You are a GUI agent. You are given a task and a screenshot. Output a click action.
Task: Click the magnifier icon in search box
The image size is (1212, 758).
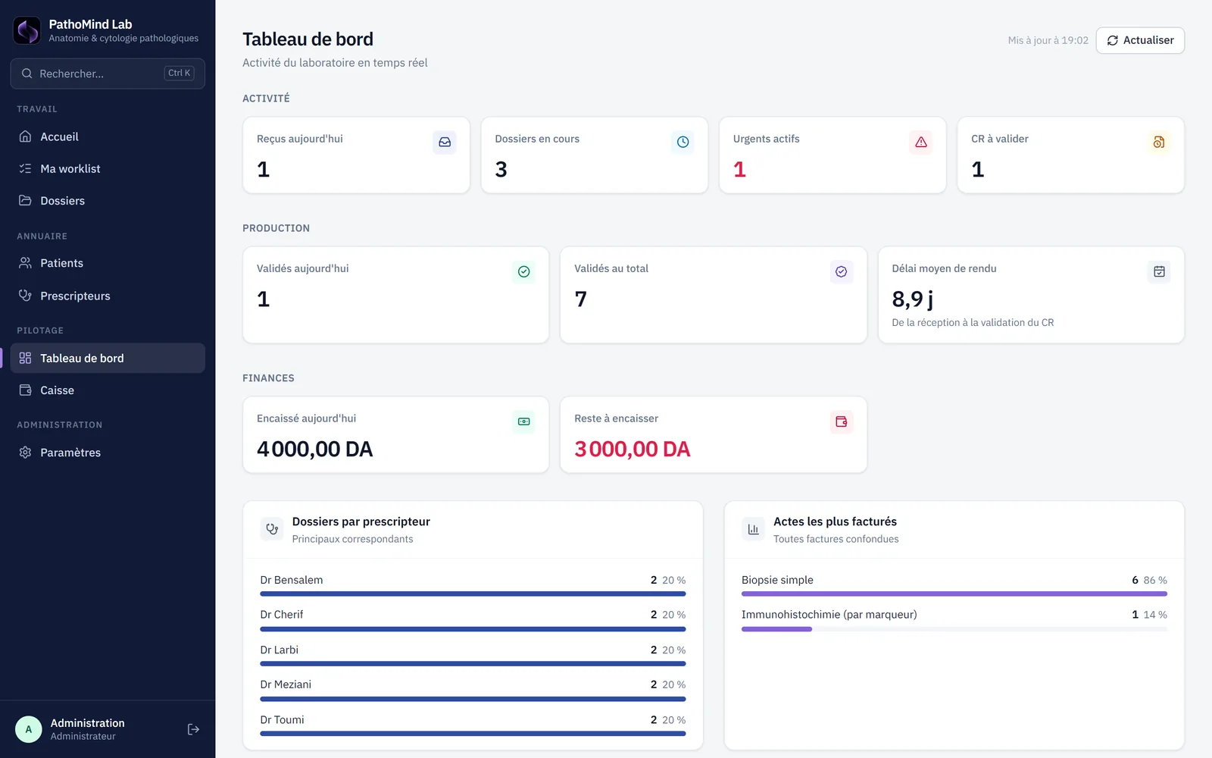pyautogui.click(x=27, y=74)
